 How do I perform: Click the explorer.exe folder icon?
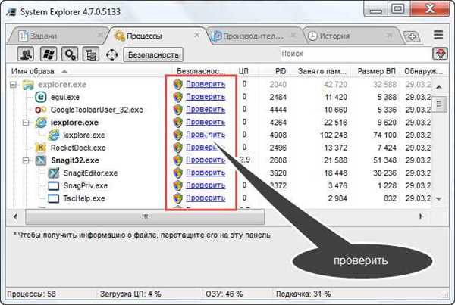pos(28,85)
